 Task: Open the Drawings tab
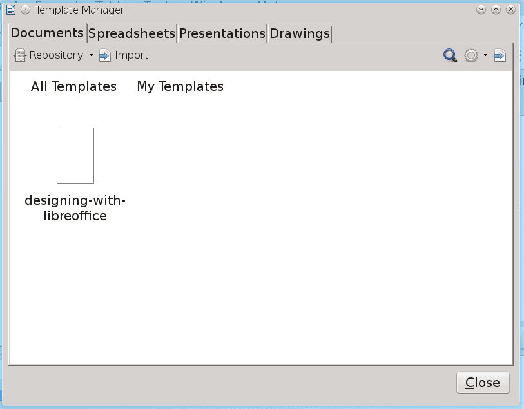(x=300, y=33)
